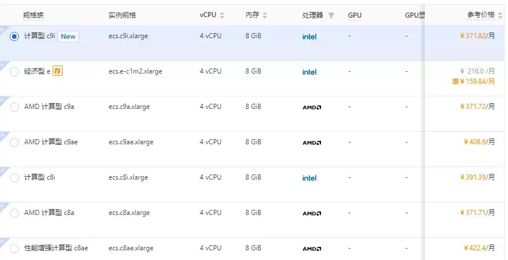
Task: Select the 性能增强计算型 c8ae radio button
Action: 14,249
